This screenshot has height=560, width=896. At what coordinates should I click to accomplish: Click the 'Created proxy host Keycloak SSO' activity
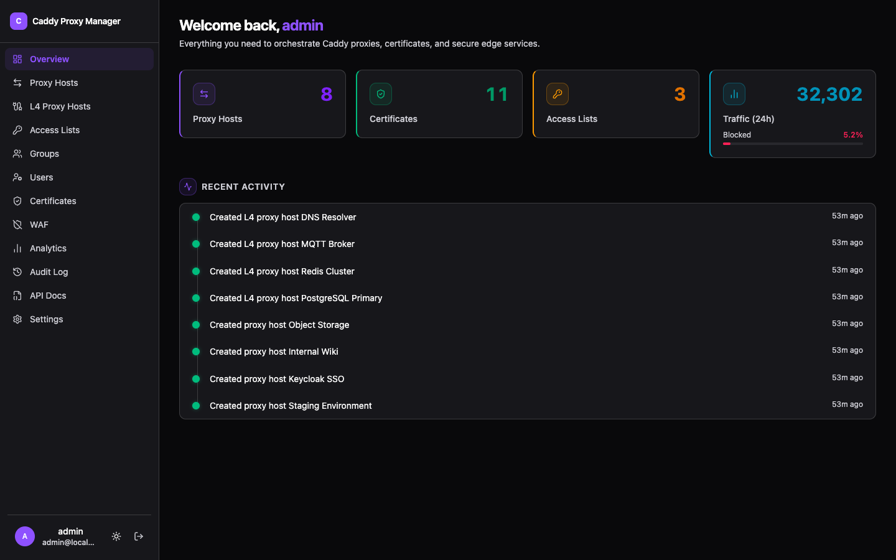coord(277,379)
